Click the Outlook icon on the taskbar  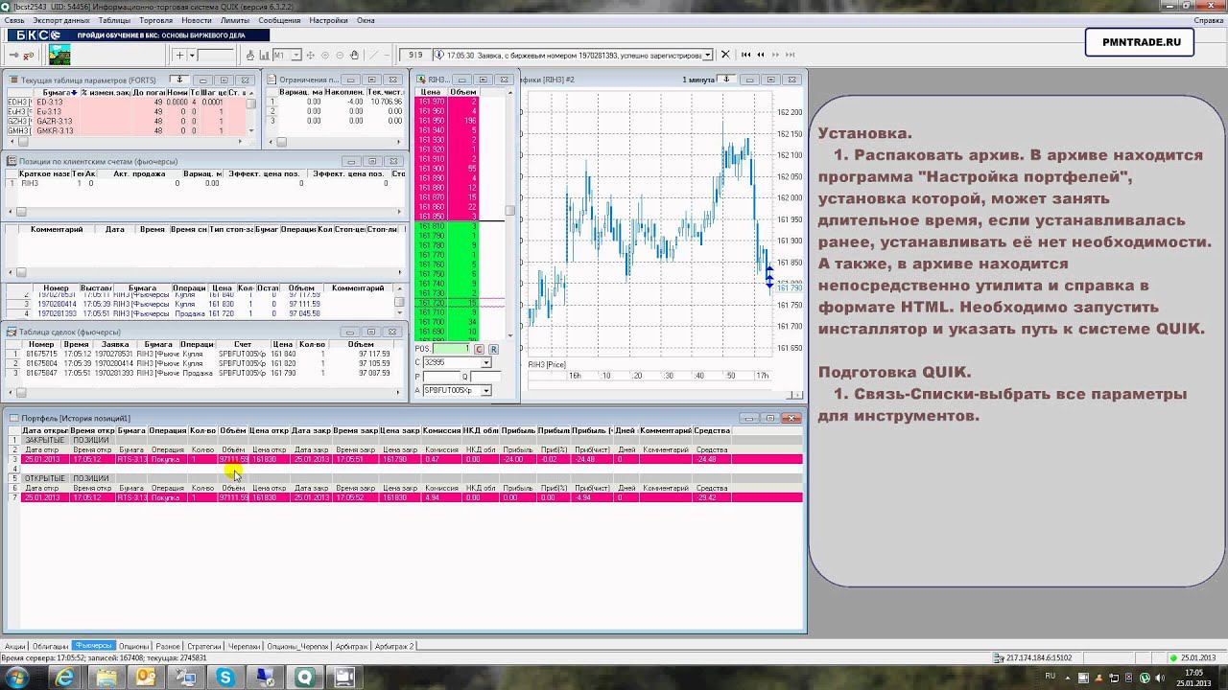(x=146, y=678)
